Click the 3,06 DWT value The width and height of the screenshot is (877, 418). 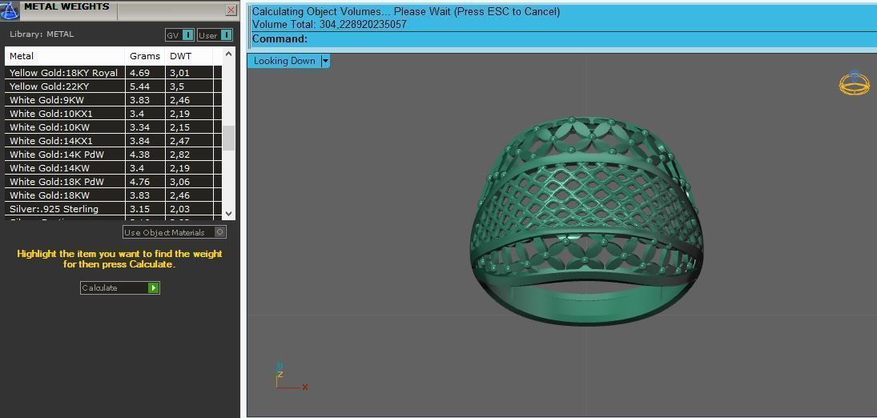tap(179, 181)
